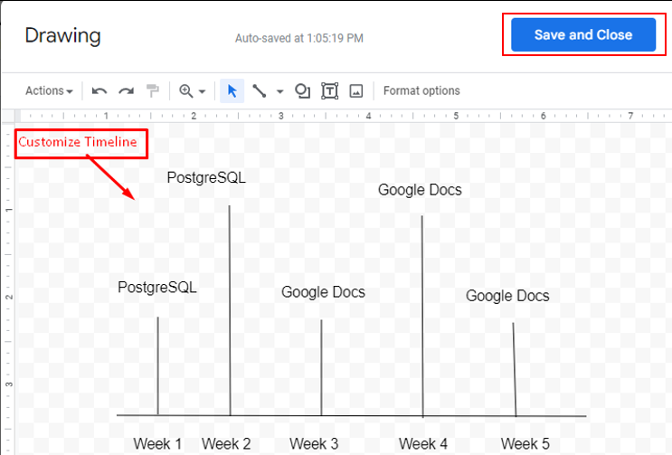The width and height of the screenshot is (672, 455).
Task: Click the top PostgreSQL label above Week 2
Action: (x=206, y=177)
